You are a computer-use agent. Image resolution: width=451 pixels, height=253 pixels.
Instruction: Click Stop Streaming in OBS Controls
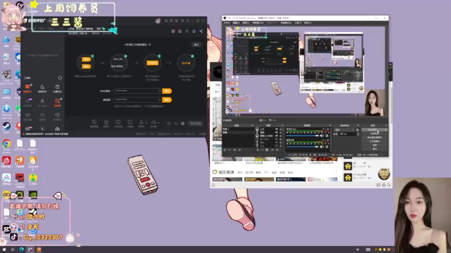point(372,130)
